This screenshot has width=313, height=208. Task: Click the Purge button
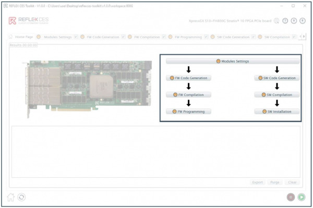[275, 182]
